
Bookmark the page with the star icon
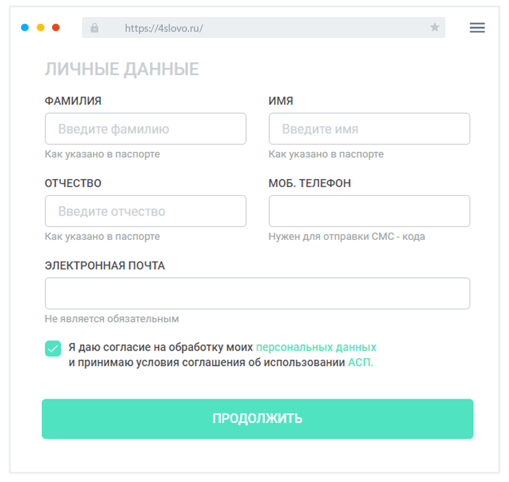pos(434,28)
